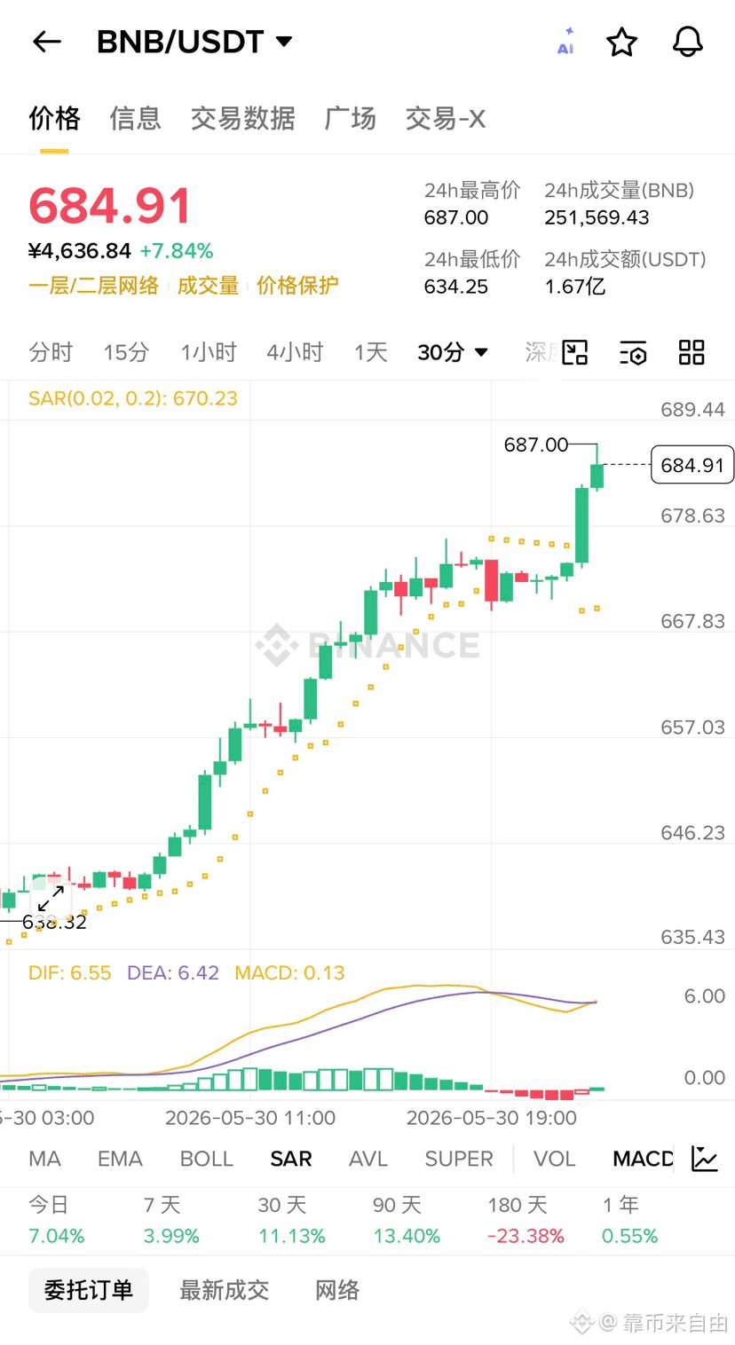The image size is (735, 1345).
Task: Tap the 今日 7.04% performance cell
Action: pyautogui.click(x=57, y=1220)
